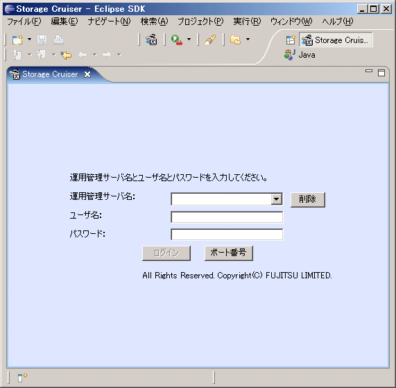Open the New wizard dropdown arrow
This screenshot has height=388, width=396.
(30, 40)
